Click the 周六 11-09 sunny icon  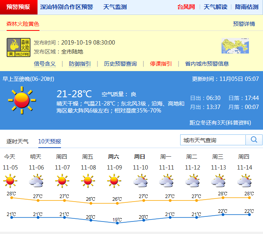coord(114,180)
